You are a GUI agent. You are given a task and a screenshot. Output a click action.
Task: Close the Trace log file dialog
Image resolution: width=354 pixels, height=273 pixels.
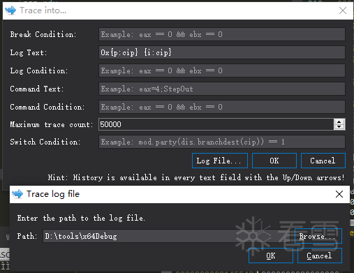click(339, 194)
